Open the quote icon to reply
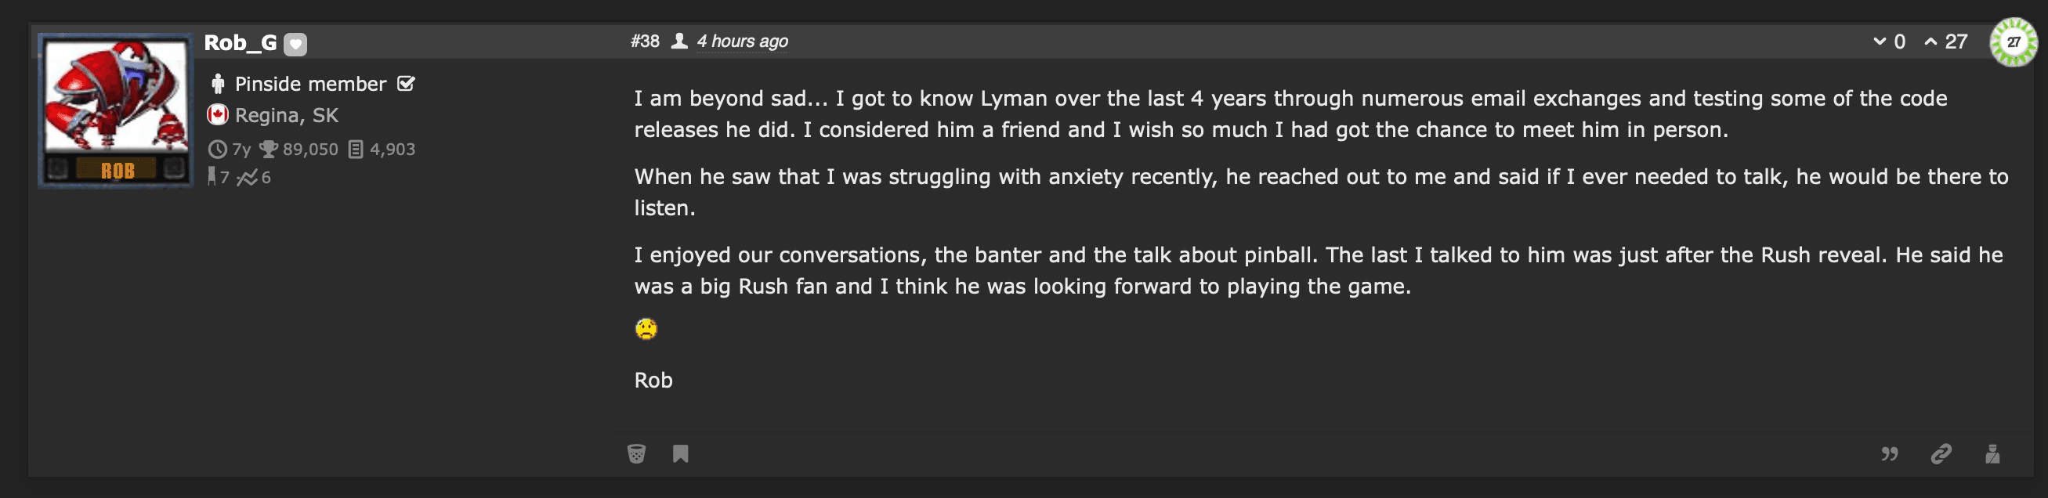The height and width of the screenshot is (498, 2048). pos(1891,454)
